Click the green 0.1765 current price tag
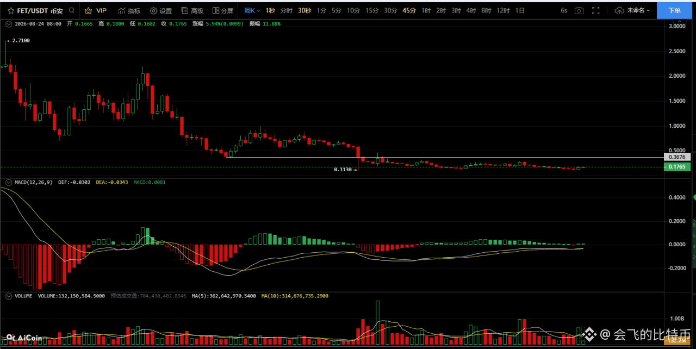This screenshot has width=696, height=349. (678, 167)
